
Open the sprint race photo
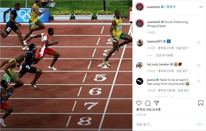pyautogui.click(x=66, y=65)
